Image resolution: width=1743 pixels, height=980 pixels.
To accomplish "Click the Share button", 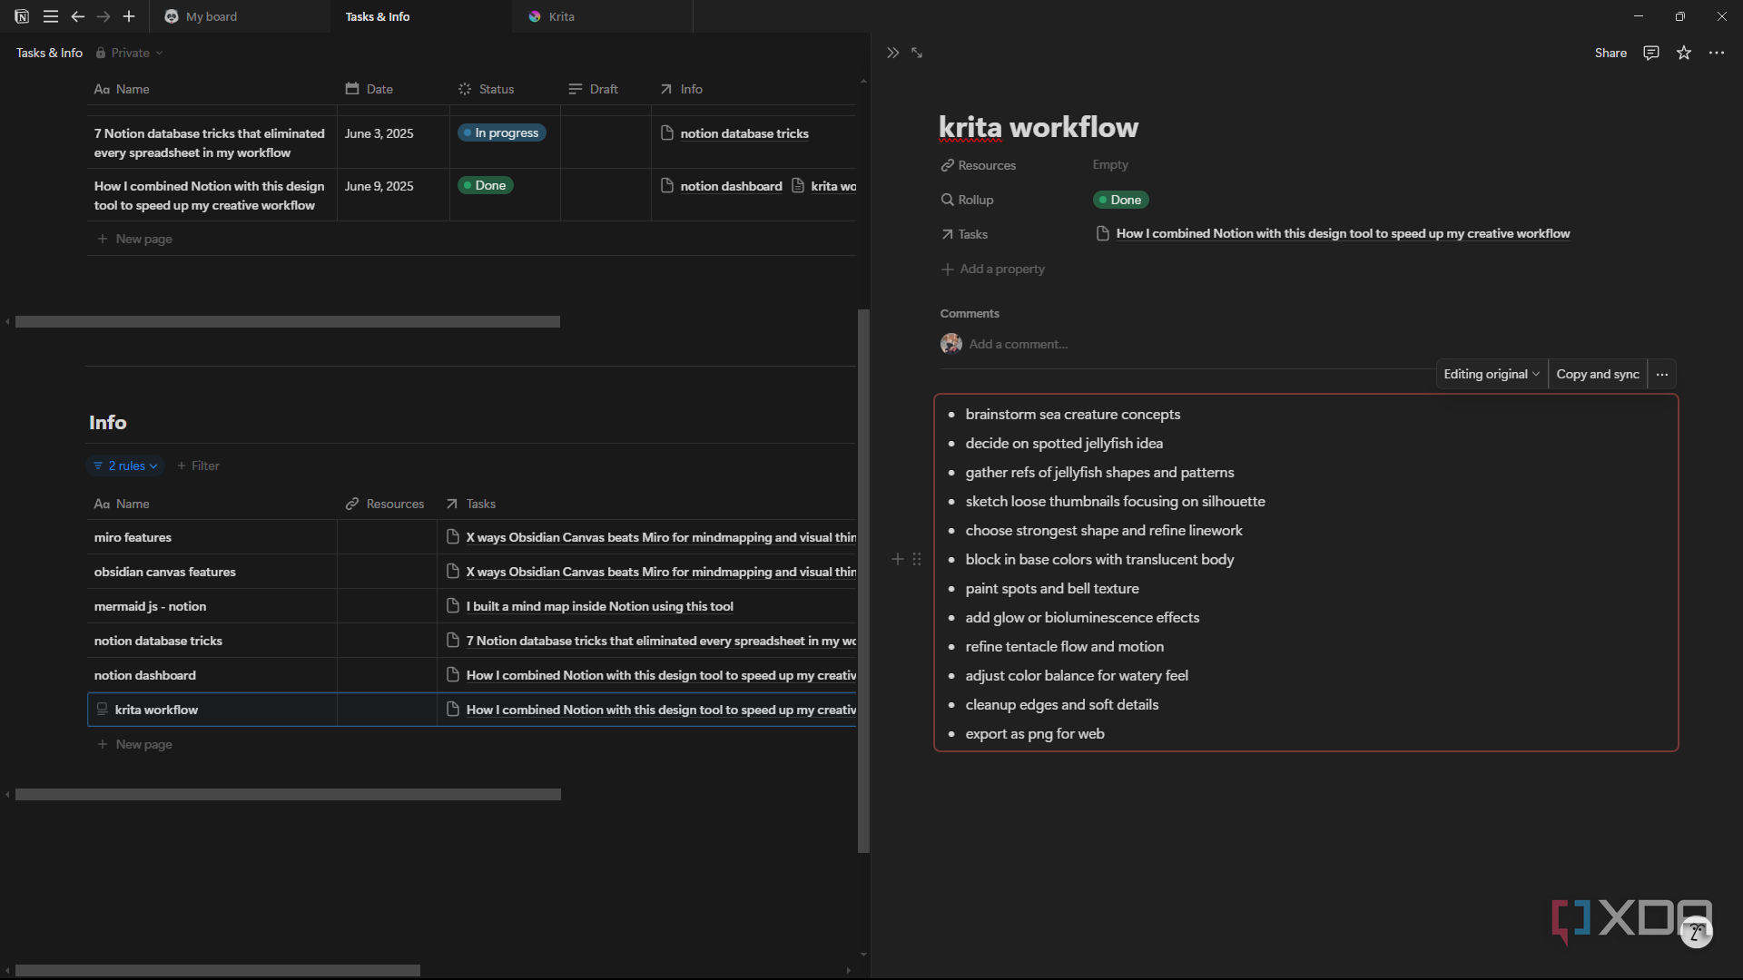I will 1610,53.
